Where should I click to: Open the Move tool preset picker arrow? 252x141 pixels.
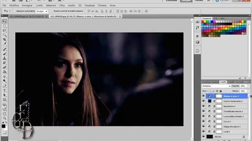[10, 11]
